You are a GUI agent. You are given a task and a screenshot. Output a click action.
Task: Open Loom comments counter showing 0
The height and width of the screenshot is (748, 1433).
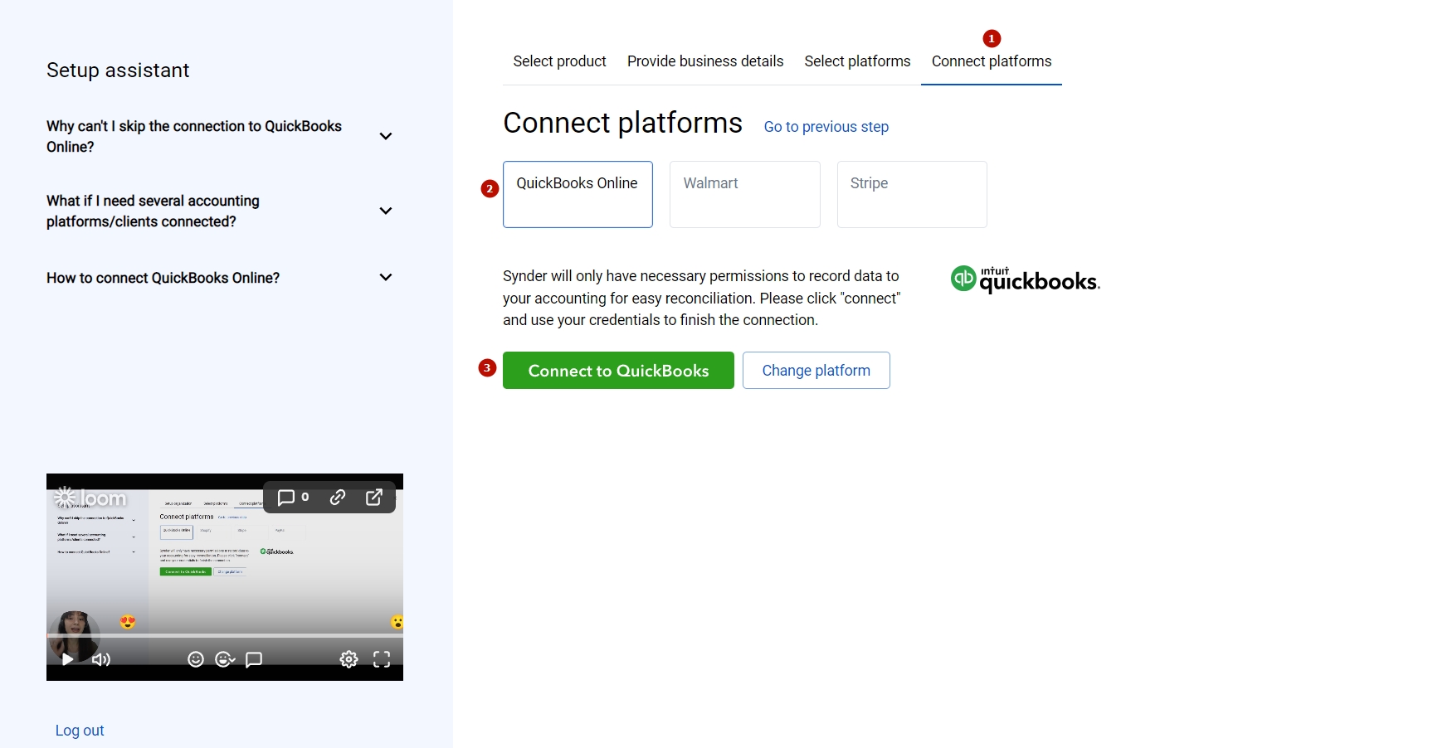pyautogui.click(x=293, y=498)
